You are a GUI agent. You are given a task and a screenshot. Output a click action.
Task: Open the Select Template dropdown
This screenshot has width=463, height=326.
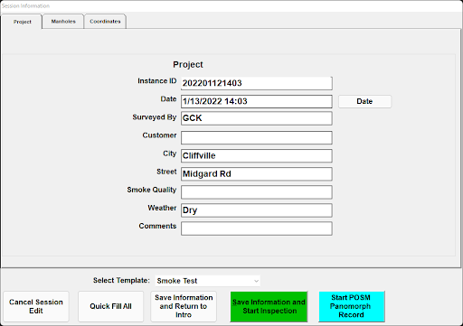pos(208,281)
